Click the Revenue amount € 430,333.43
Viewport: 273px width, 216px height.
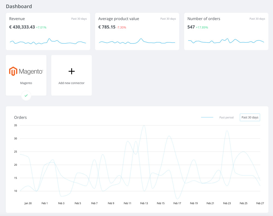pos(22,27)
